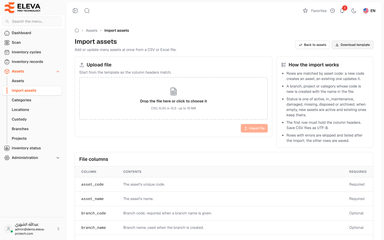Click the Dashboard icon in sidebar

7,33
